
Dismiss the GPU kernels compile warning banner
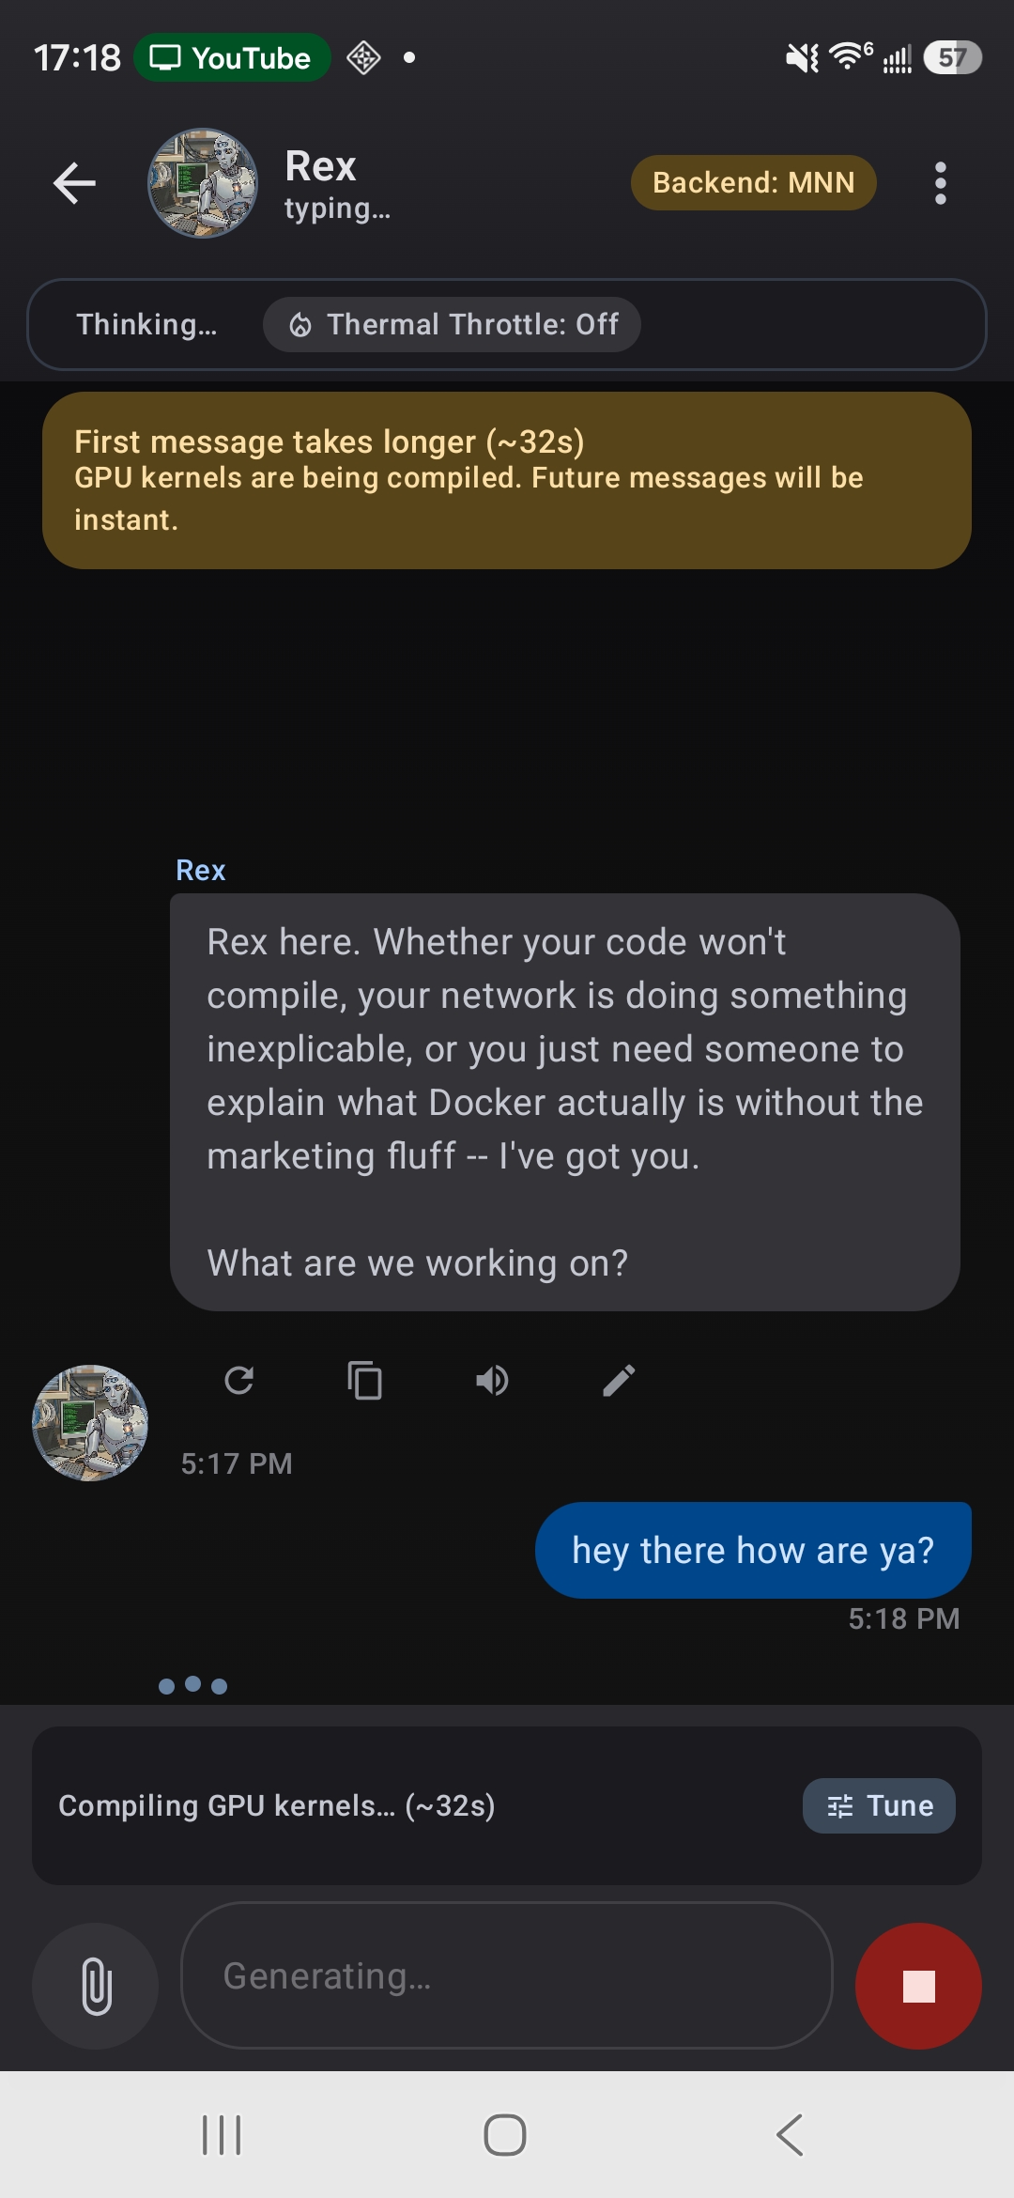[x=507, y=479]
